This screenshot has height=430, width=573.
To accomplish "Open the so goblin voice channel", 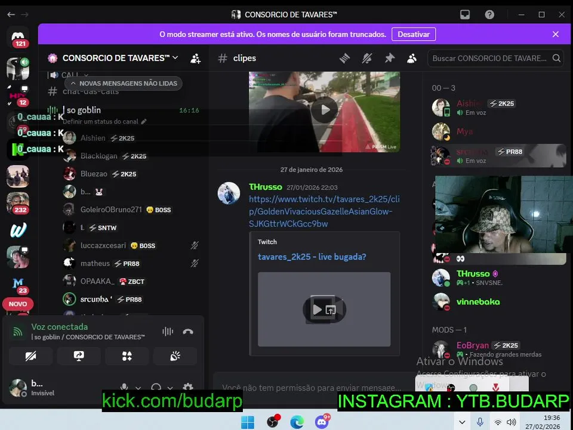I will tap(123, 110).
